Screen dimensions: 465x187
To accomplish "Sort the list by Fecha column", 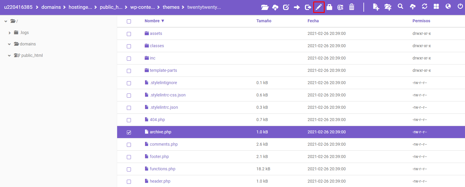I will pyautogui.click(x=313, y=21).
